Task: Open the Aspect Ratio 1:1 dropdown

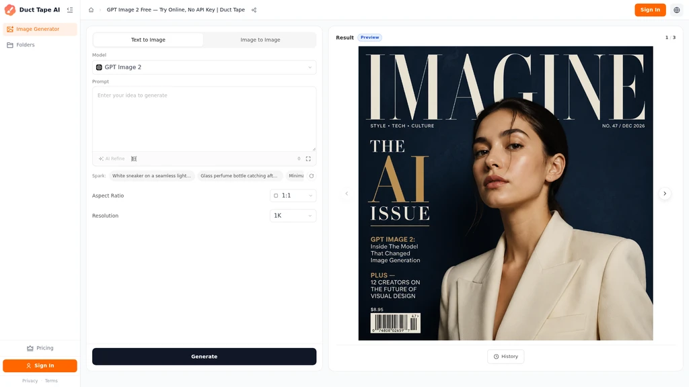Action: pyautogui.click(x=293, y=196)
